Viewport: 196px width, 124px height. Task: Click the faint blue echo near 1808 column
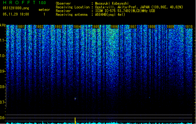(x=149, y=98)
